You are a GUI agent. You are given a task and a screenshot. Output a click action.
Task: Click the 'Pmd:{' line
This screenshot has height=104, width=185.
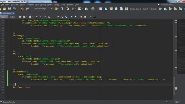(16, 54)
